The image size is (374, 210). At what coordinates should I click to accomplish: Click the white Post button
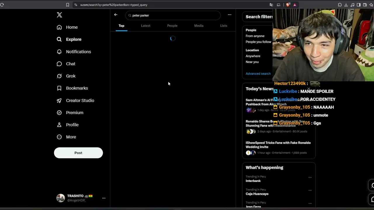(x=78, y=153)
